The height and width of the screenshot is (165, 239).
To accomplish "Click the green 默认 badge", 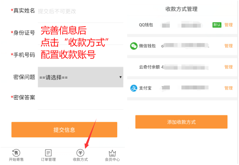I will (x=217, y=25).
